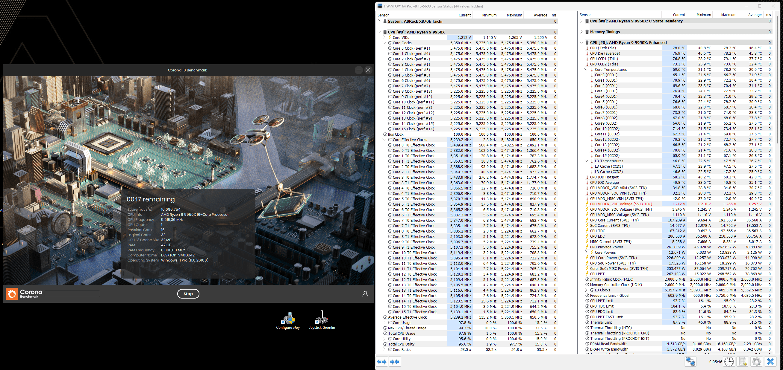Stop the Corona benchmark run
The height and width of the screenshot is (370, 783).
pyautogui.click(x=188, y=293)
